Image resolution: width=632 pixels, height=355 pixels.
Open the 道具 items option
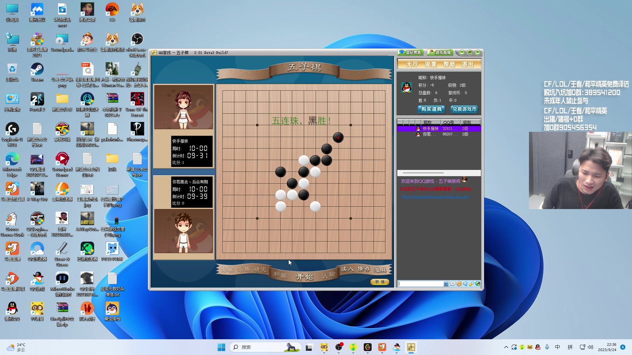pyautogui.click(x=380, y=270)
